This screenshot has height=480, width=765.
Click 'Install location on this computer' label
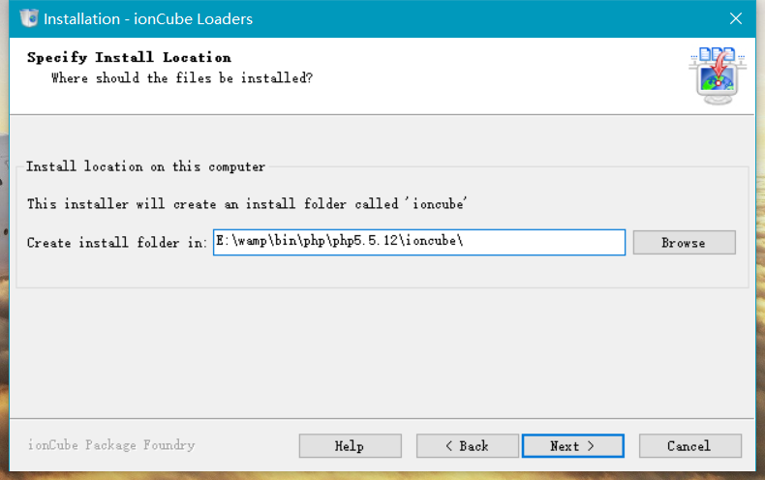pos(145,166)
